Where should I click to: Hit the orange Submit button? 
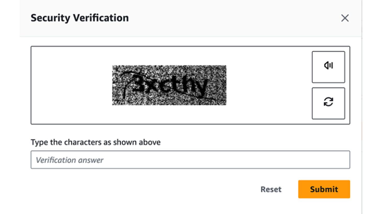[x=324, y=189]
